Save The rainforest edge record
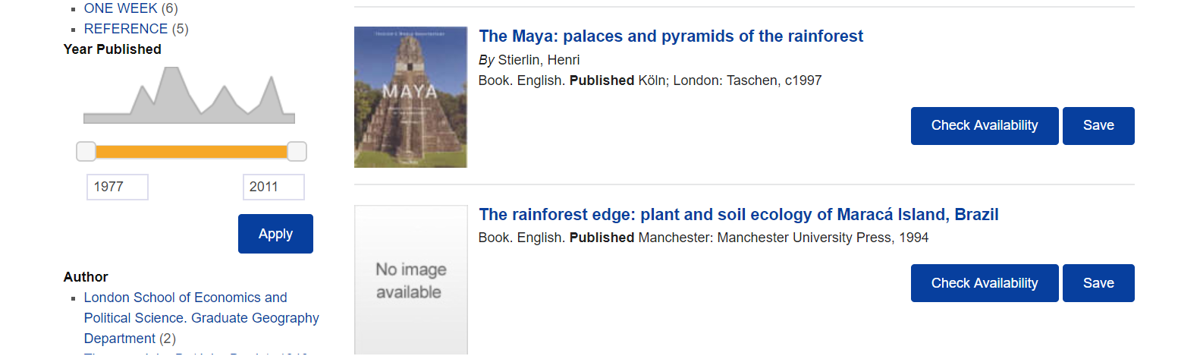Screen dimensions: 1178x356 point(1098,283)
